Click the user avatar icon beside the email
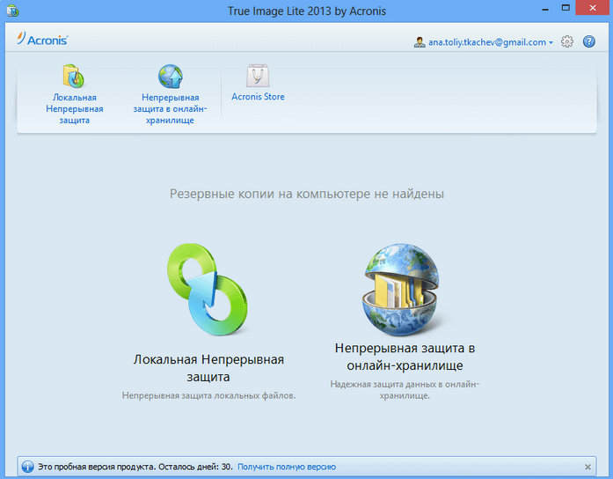Image resolution: width=613 pixels, height=479 pixels. pos(420,42)
